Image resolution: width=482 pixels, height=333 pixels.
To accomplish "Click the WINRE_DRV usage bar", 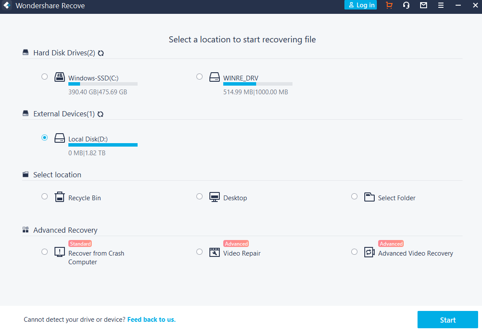I will (258, 84).
